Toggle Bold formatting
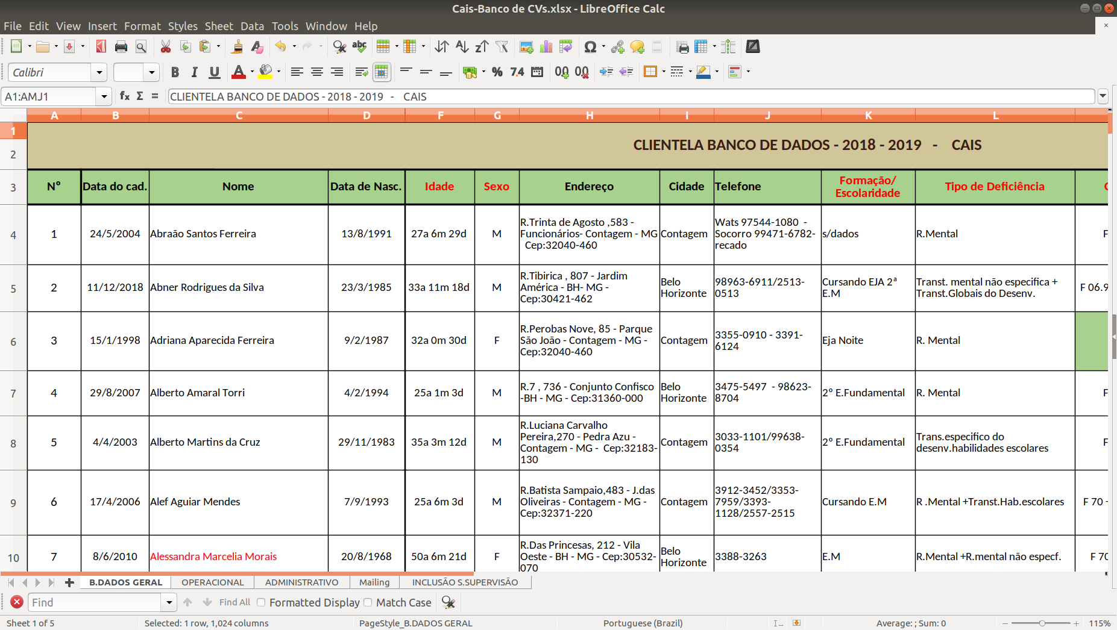 click(175, 72)
